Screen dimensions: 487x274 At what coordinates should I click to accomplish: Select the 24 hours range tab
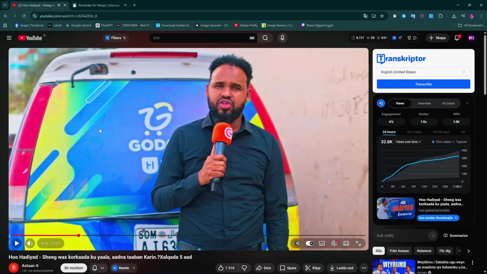pos(389,132)
